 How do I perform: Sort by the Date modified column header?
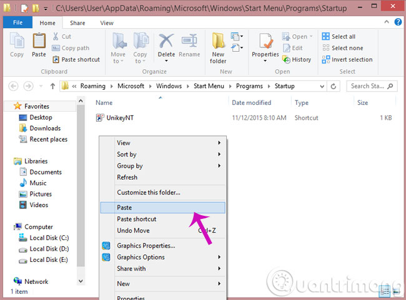click(x=252, y=103)
